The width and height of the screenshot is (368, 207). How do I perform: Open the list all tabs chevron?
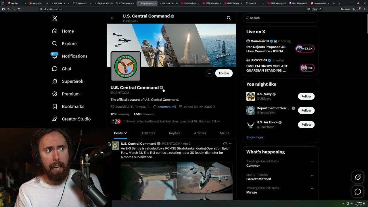coord(340,3)
